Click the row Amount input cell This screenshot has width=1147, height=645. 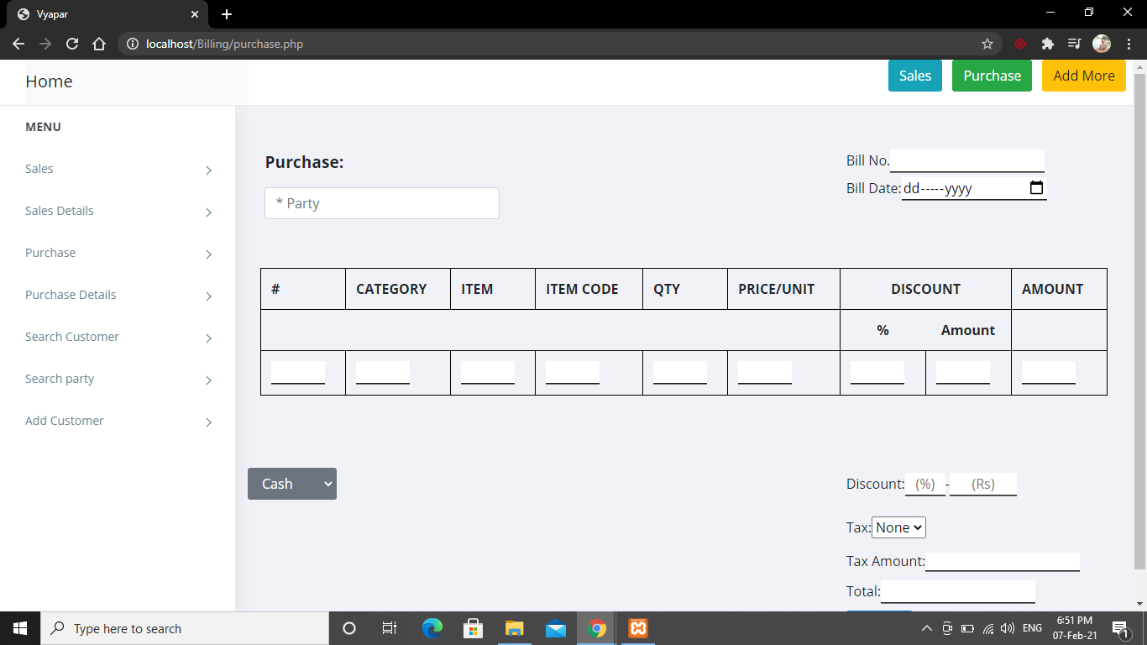point(1049,373)
